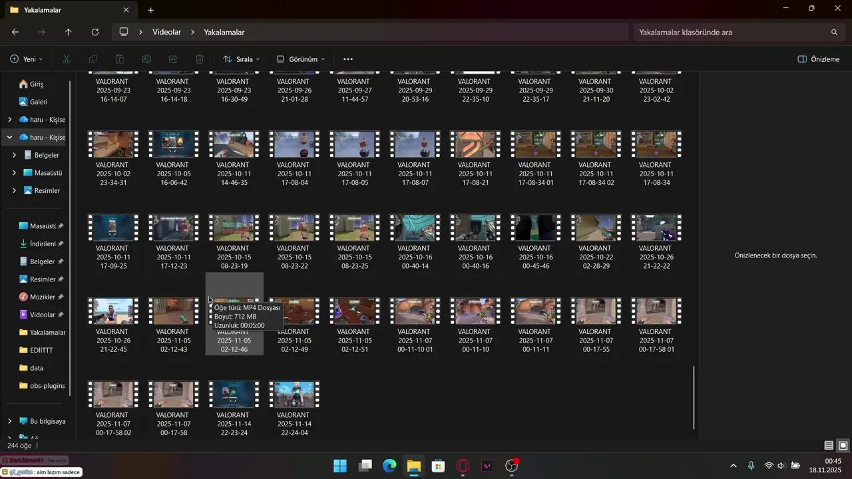This screenshot has width=852, height=479.
Task: Open the Sırala sort dropdown
Action: point(241,59)
